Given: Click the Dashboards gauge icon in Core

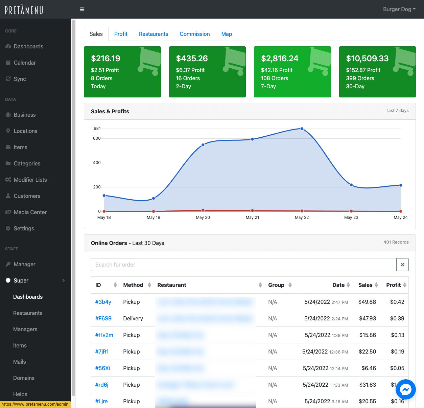Looking at the screenshot, I should [8, 46].
